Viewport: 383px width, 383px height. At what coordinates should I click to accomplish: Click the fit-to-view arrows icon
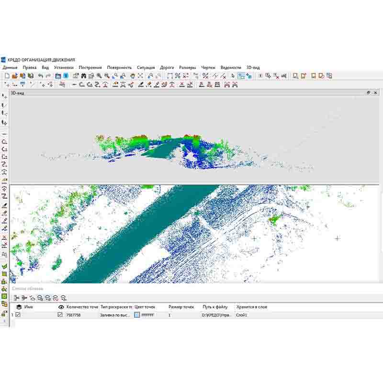(140, 76)
